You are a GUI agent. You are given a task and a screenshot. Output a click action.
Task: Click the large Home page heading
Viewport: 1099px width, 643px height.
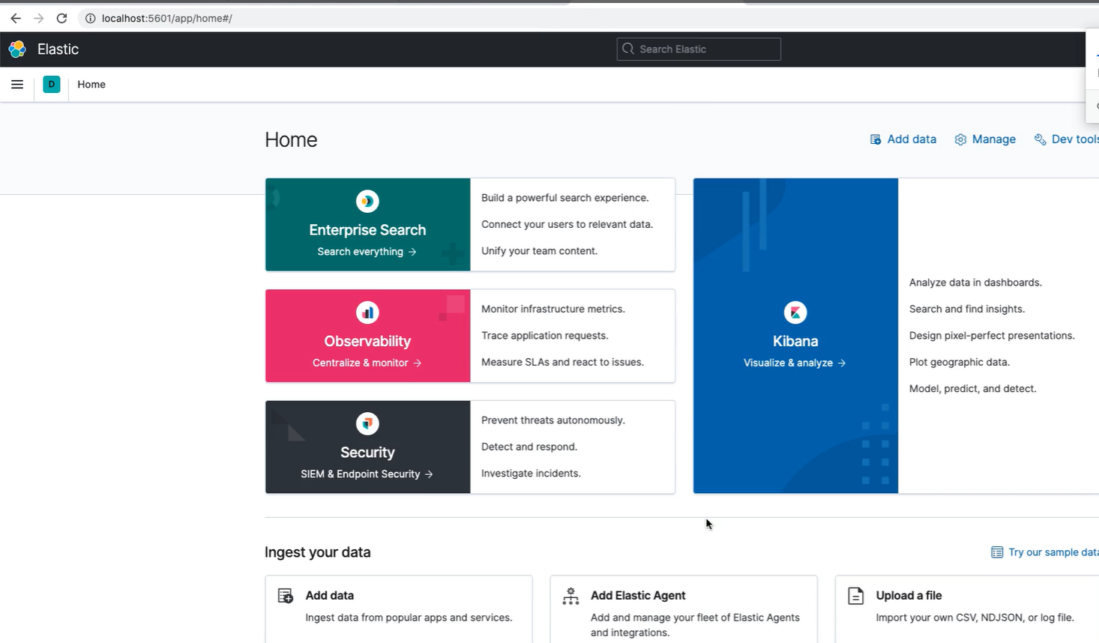point(291,140)
